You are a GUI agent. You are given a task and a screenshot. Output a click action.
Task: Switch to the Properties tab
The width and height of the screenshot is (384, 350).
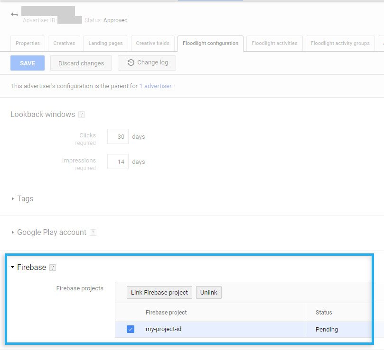tap(27, 43)
